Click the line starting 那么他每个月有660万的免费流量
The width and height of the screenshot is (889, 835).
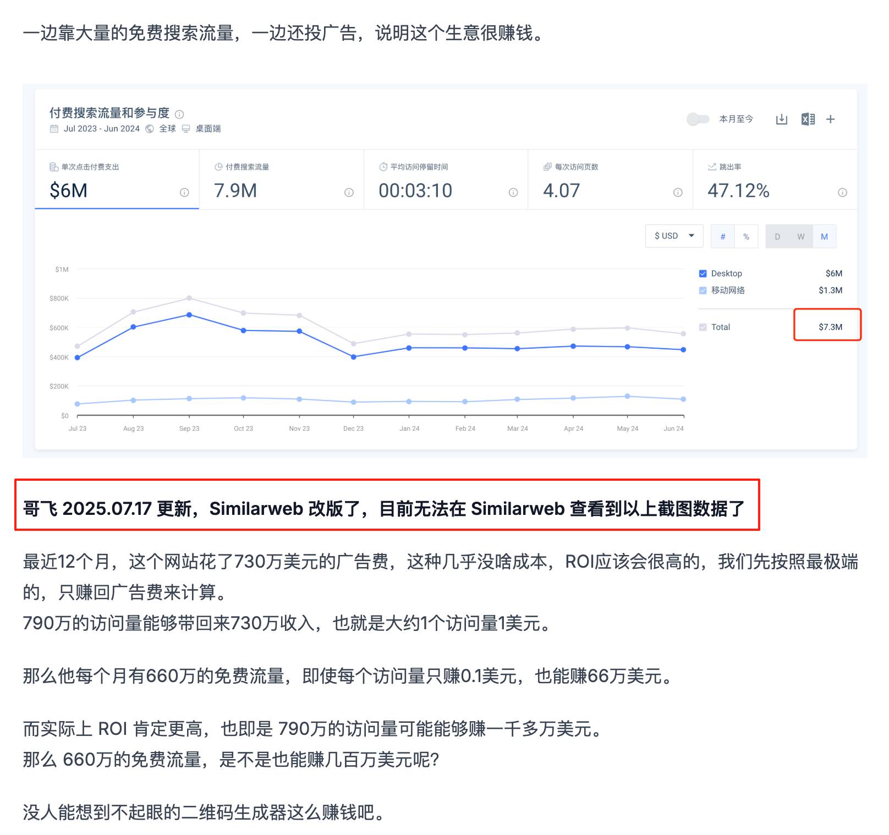(350, 676)
